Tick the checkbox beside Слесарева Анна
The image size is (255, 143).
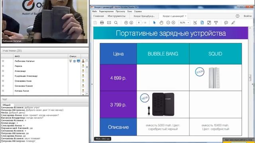(x=3, y=81)
